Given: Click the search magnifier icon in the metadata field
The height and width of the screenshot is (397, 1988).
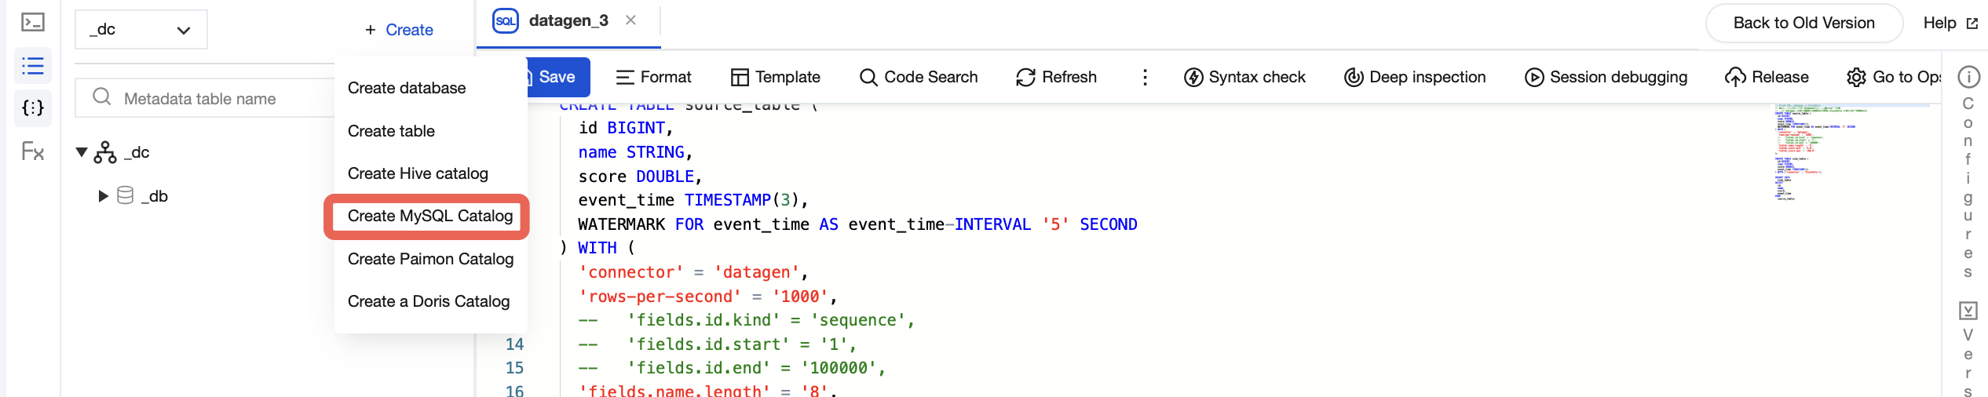Looking at the screenshot, I should 102,97.
